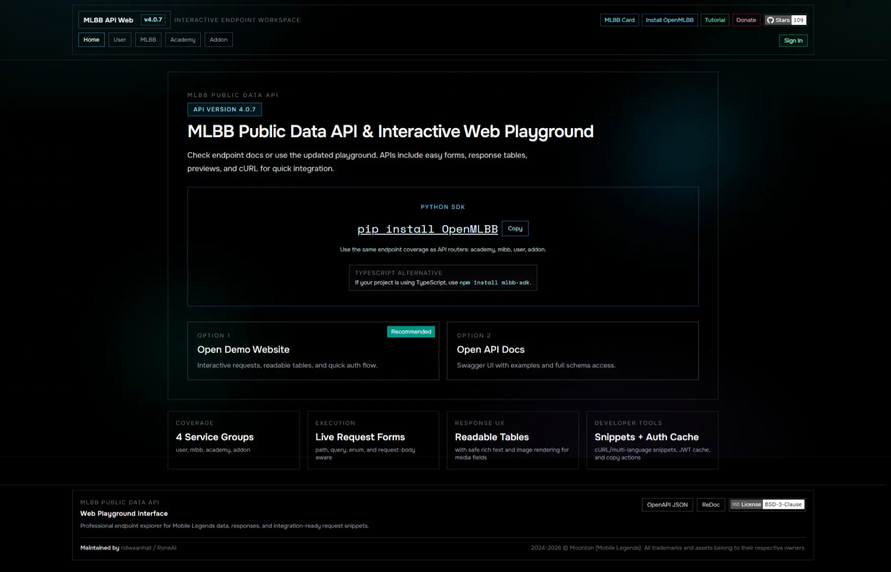
Task: Click the Sign In button
Action: (x=793, y=41)
